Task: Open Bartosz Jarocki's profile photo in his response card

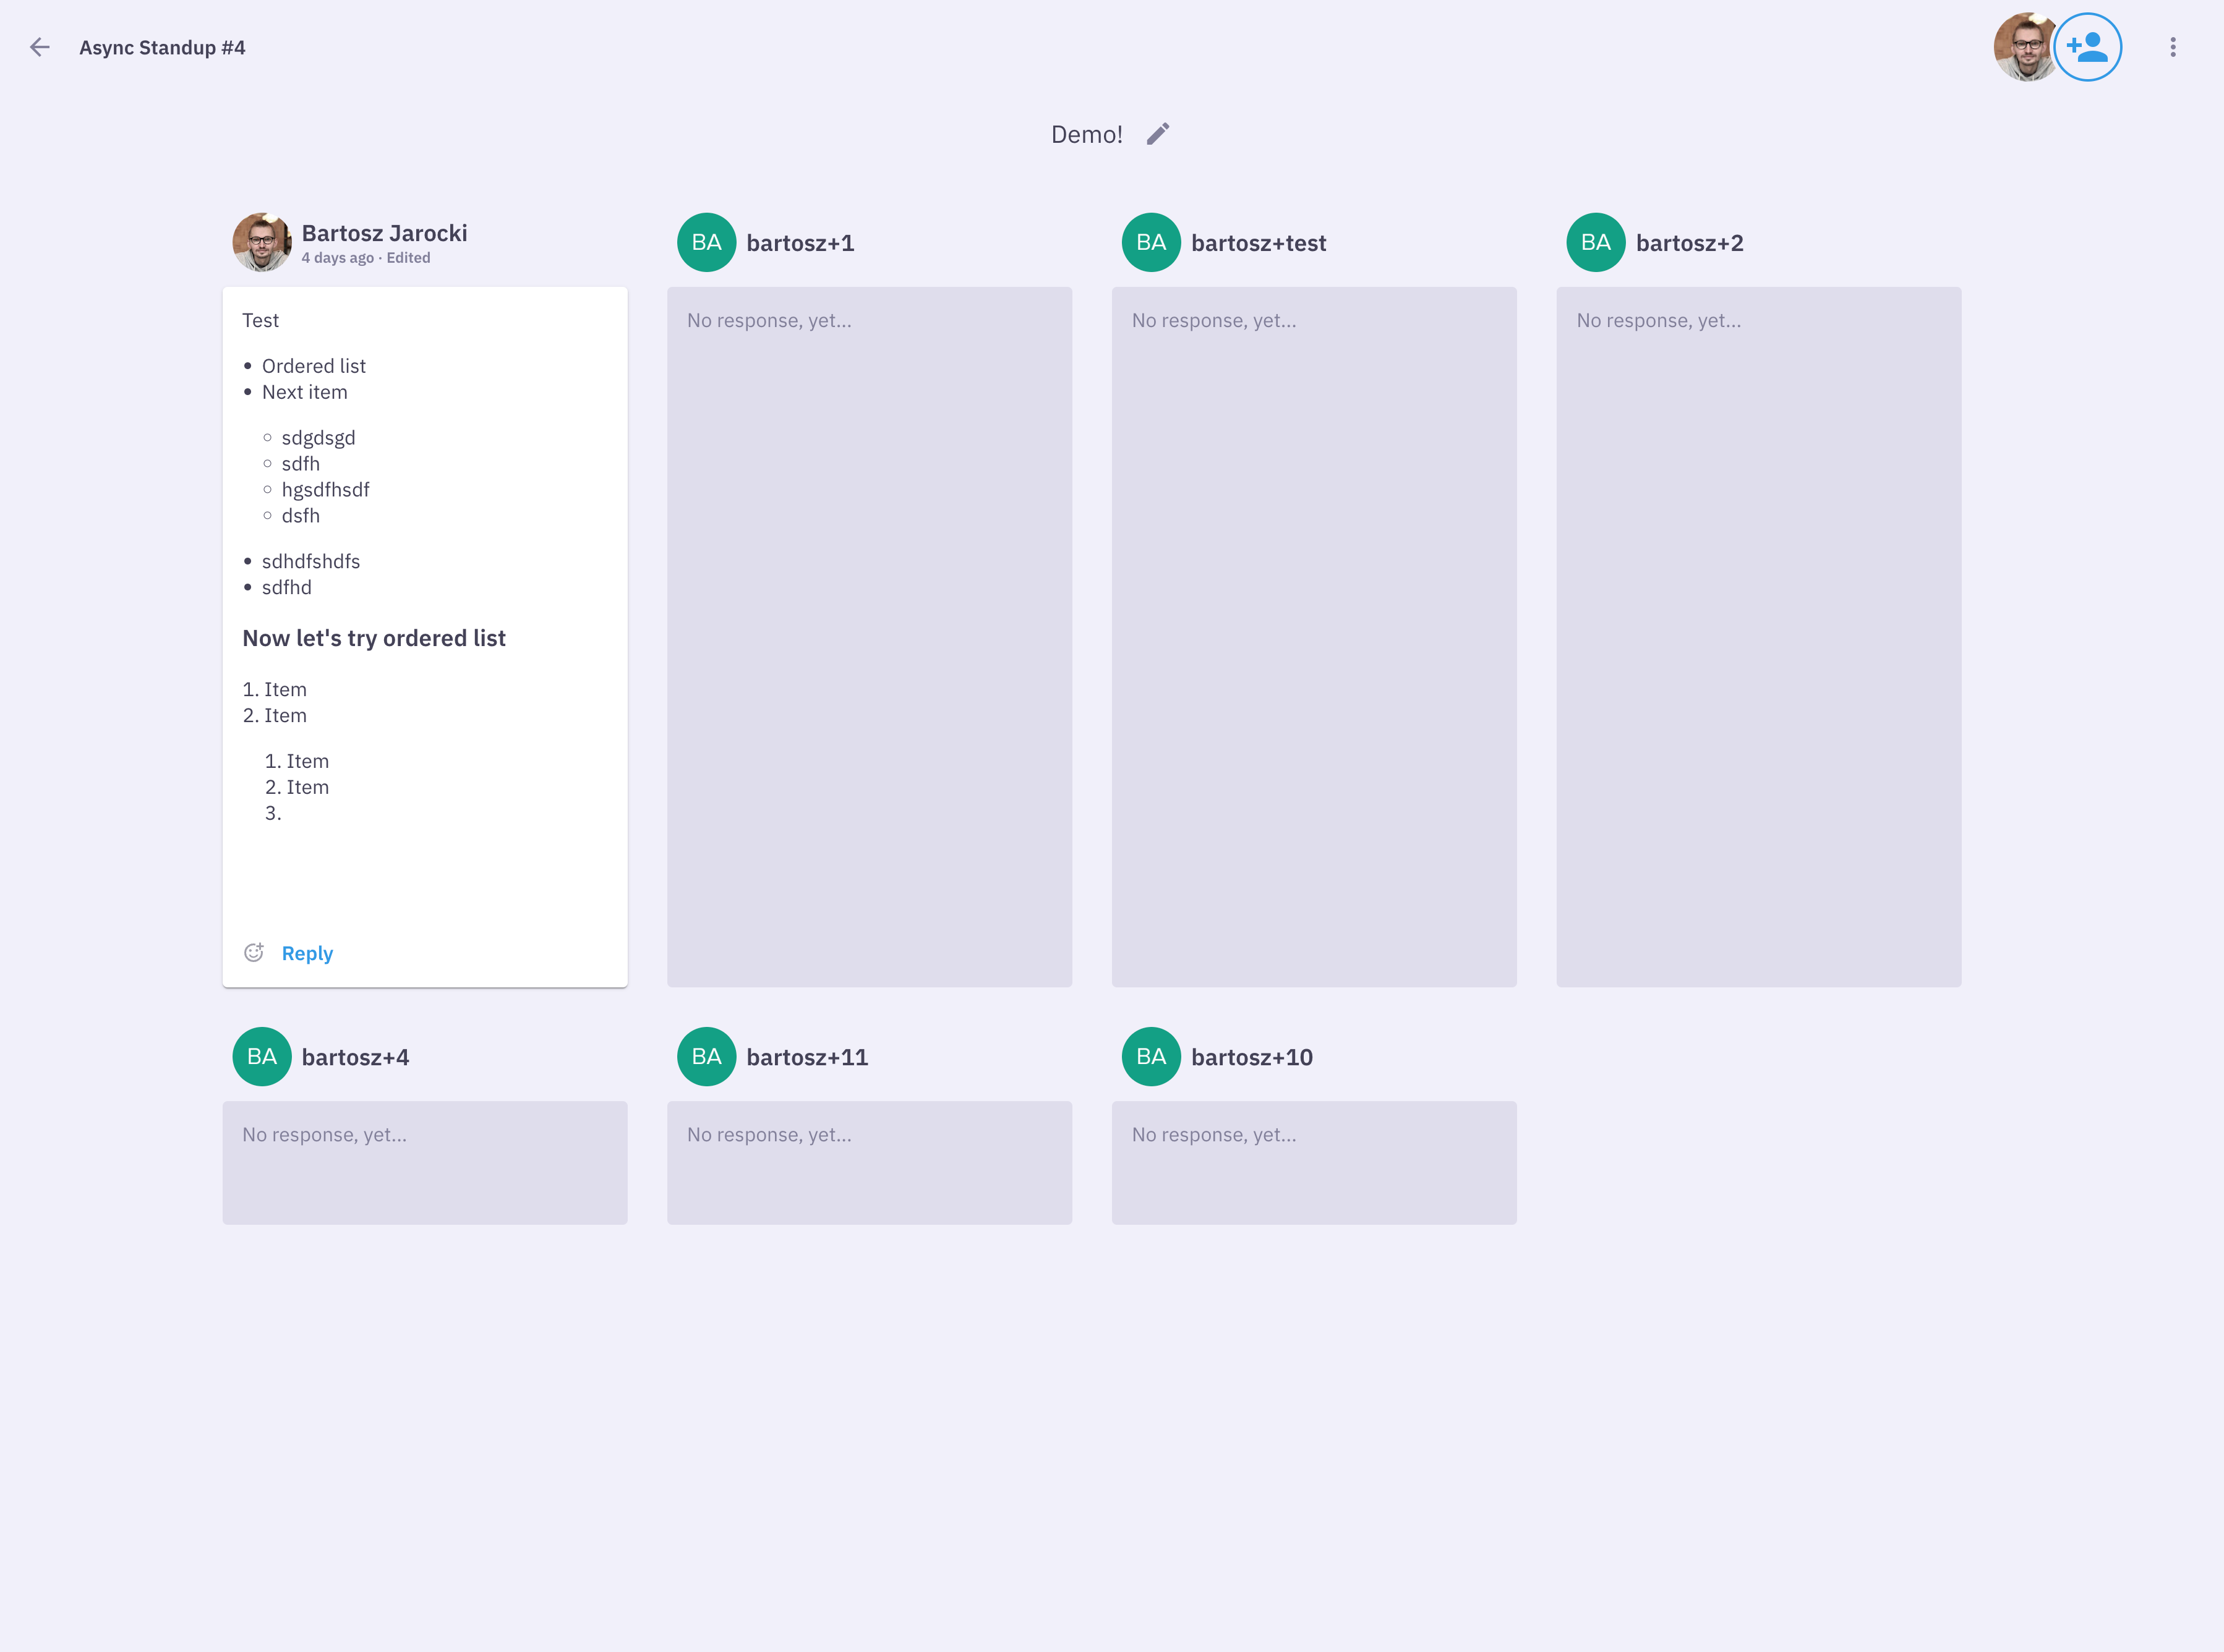Action: (x=261, y=242)
